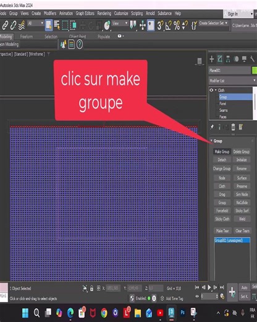Toggle Angle Snap icon

click(169, 25)
